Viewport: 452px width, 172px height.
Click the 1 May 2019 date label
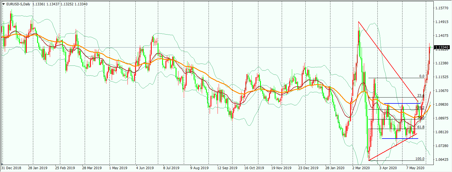point(118,168)
